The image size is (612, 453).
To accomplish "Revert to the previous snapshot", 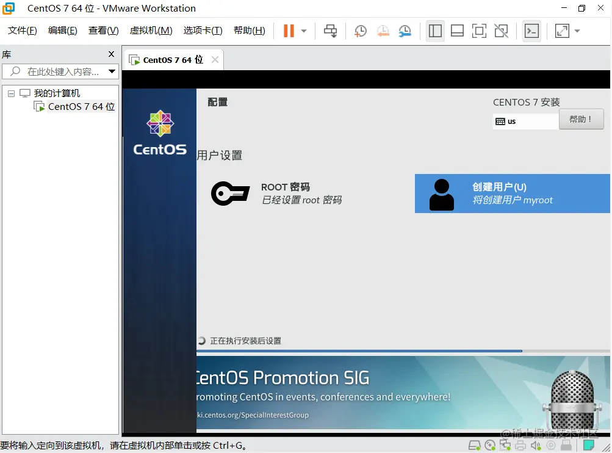I will (x=383, y=31).
